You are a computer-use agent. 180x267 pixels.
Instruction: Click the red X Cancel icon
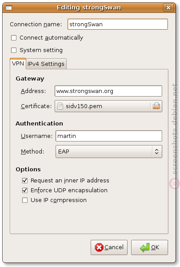coord(99,247)
